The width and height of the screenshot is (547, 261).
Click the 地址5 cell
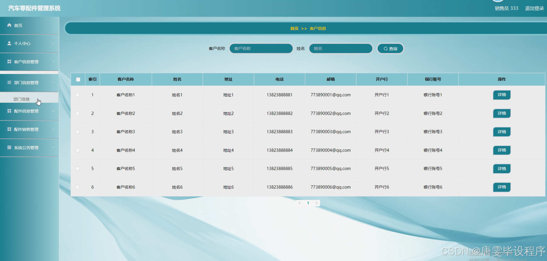[228, 169]
